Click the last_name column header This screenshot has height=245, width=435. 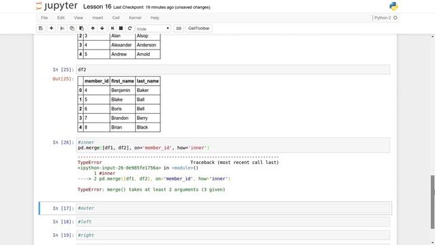tap(148, 81)
